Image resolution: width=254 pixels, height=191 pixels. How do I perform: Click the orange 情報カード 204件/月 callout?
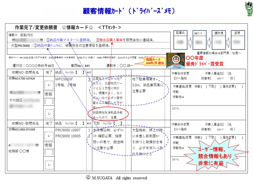155,61
